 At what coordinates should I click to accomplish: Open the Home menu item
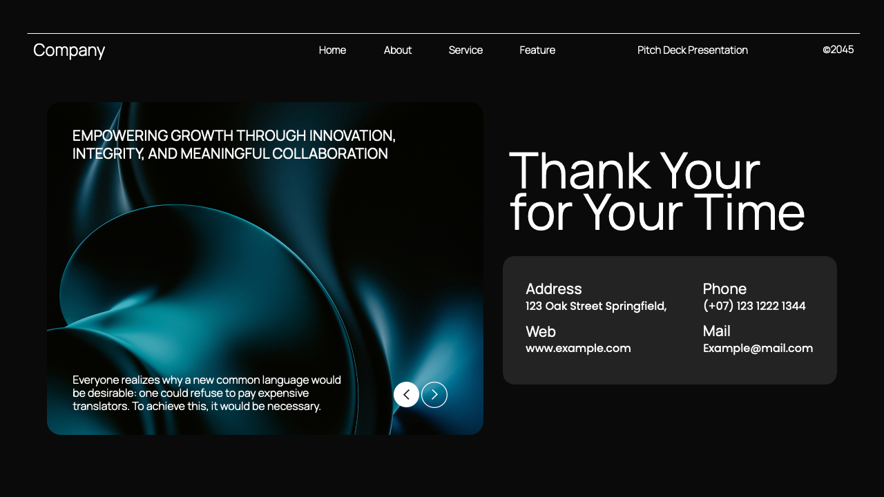332,50
